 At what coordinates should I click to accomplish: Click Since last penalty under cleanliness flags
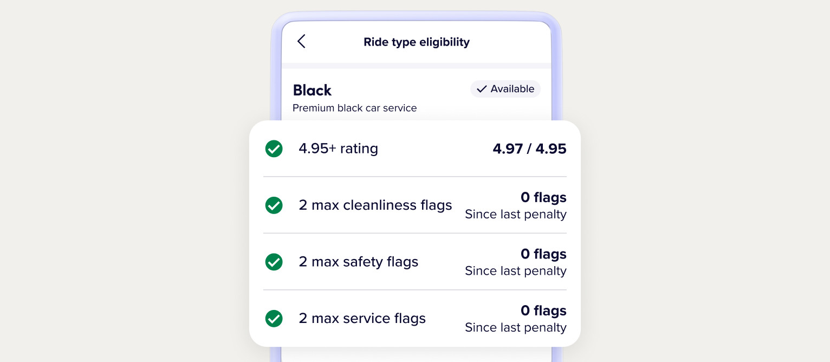(516, 214)
